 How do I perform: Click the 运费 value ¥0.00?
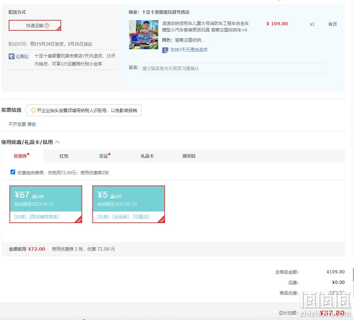pos(338,282)
